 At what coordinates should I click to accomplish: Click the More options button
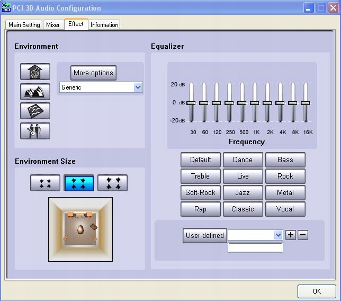(94, 73)
